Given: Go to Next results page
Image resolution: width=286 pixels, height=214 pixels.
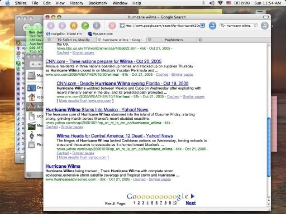Looking at the screenshot, I should tap(190, 203).
